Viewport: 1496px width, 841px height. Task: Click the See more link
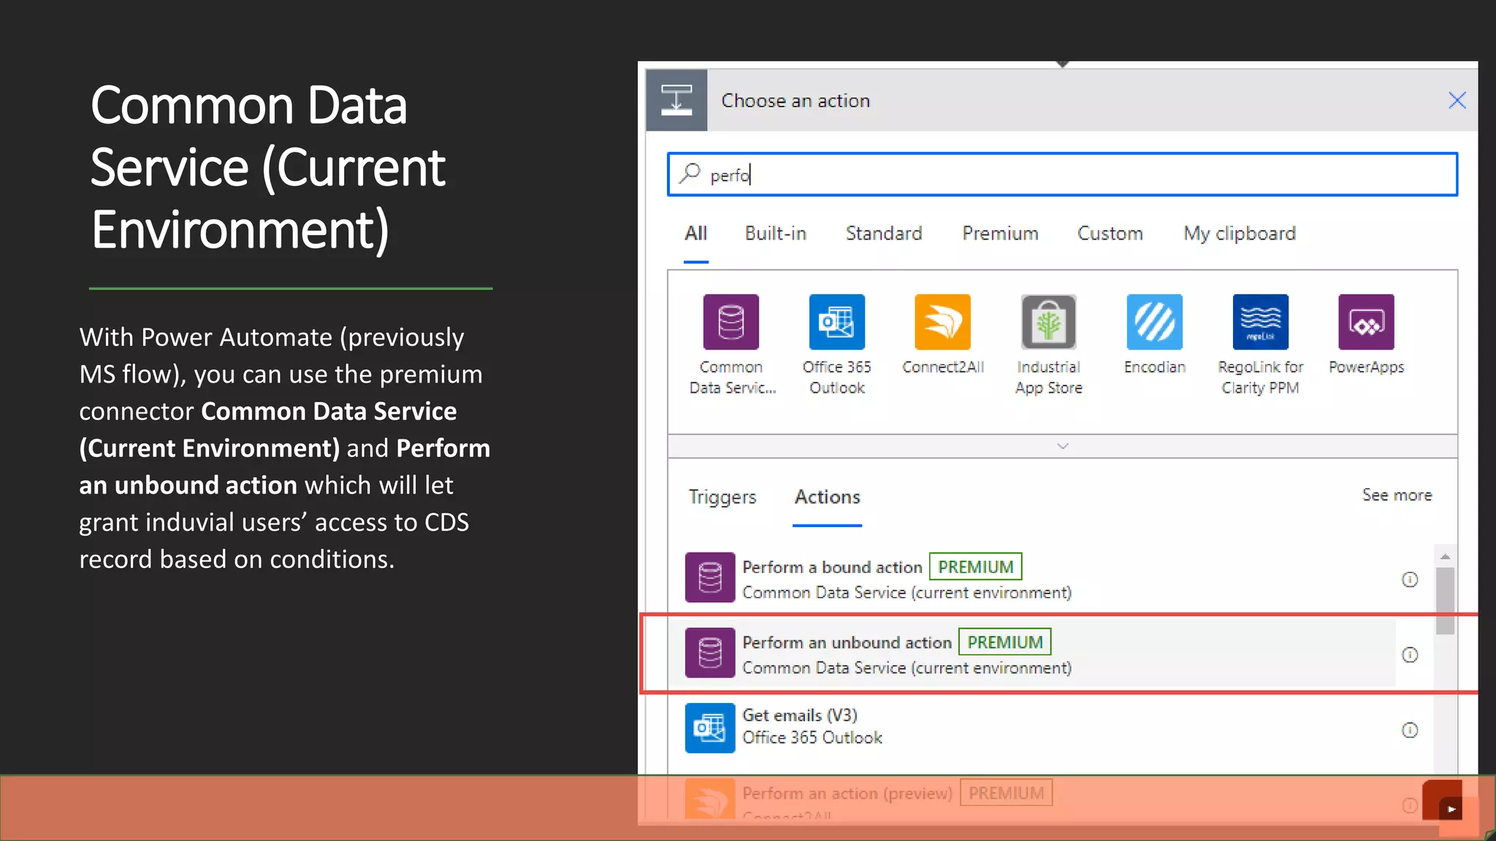[1397, 495]
